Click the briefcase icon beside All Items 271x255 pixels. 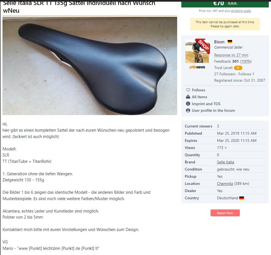coord(188,97)
